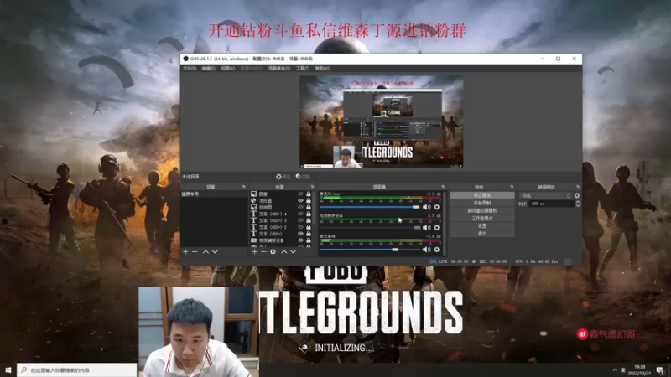Increase transition duration with up arrow
This screenshot has width=671, height=377.
coord(578,202)
